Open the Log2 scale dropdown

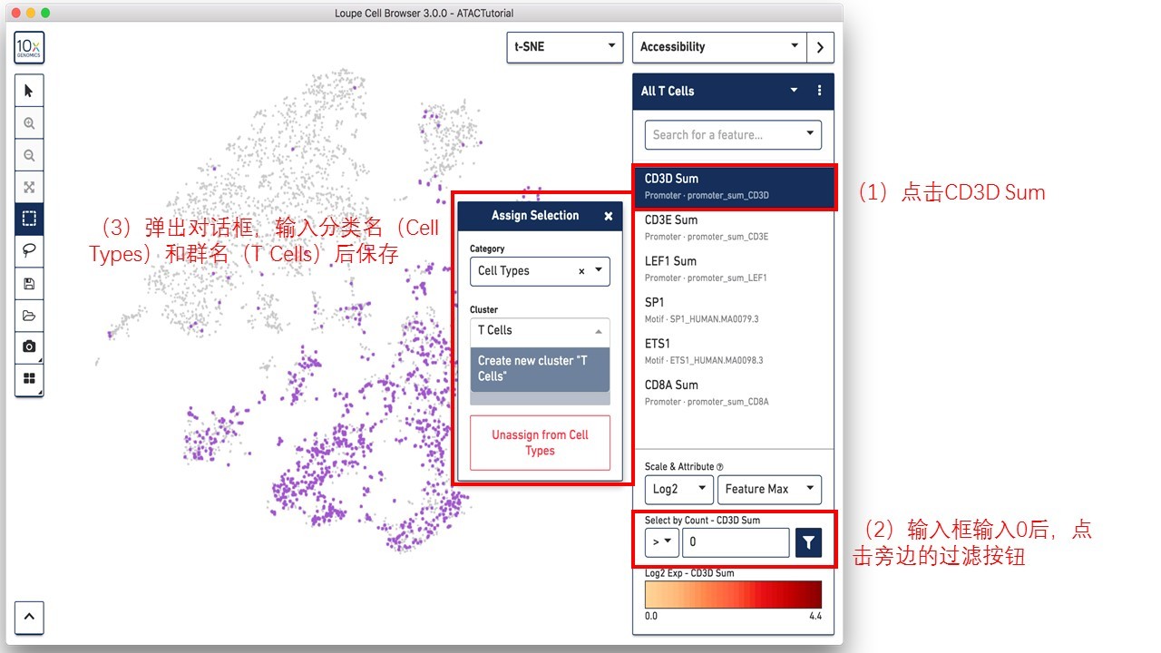(x=678, y=489)
